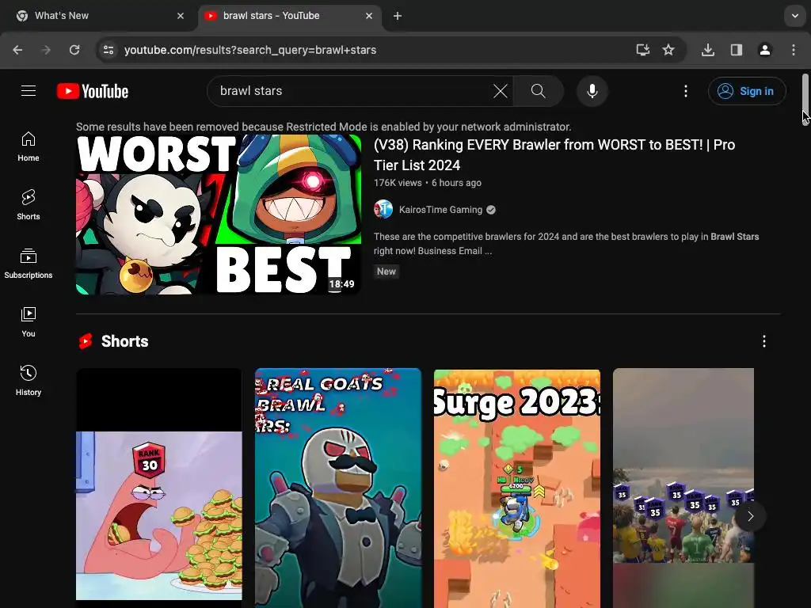Click the YouTube logo
Screen dimensions: 811x608
(x=93, y=91)
